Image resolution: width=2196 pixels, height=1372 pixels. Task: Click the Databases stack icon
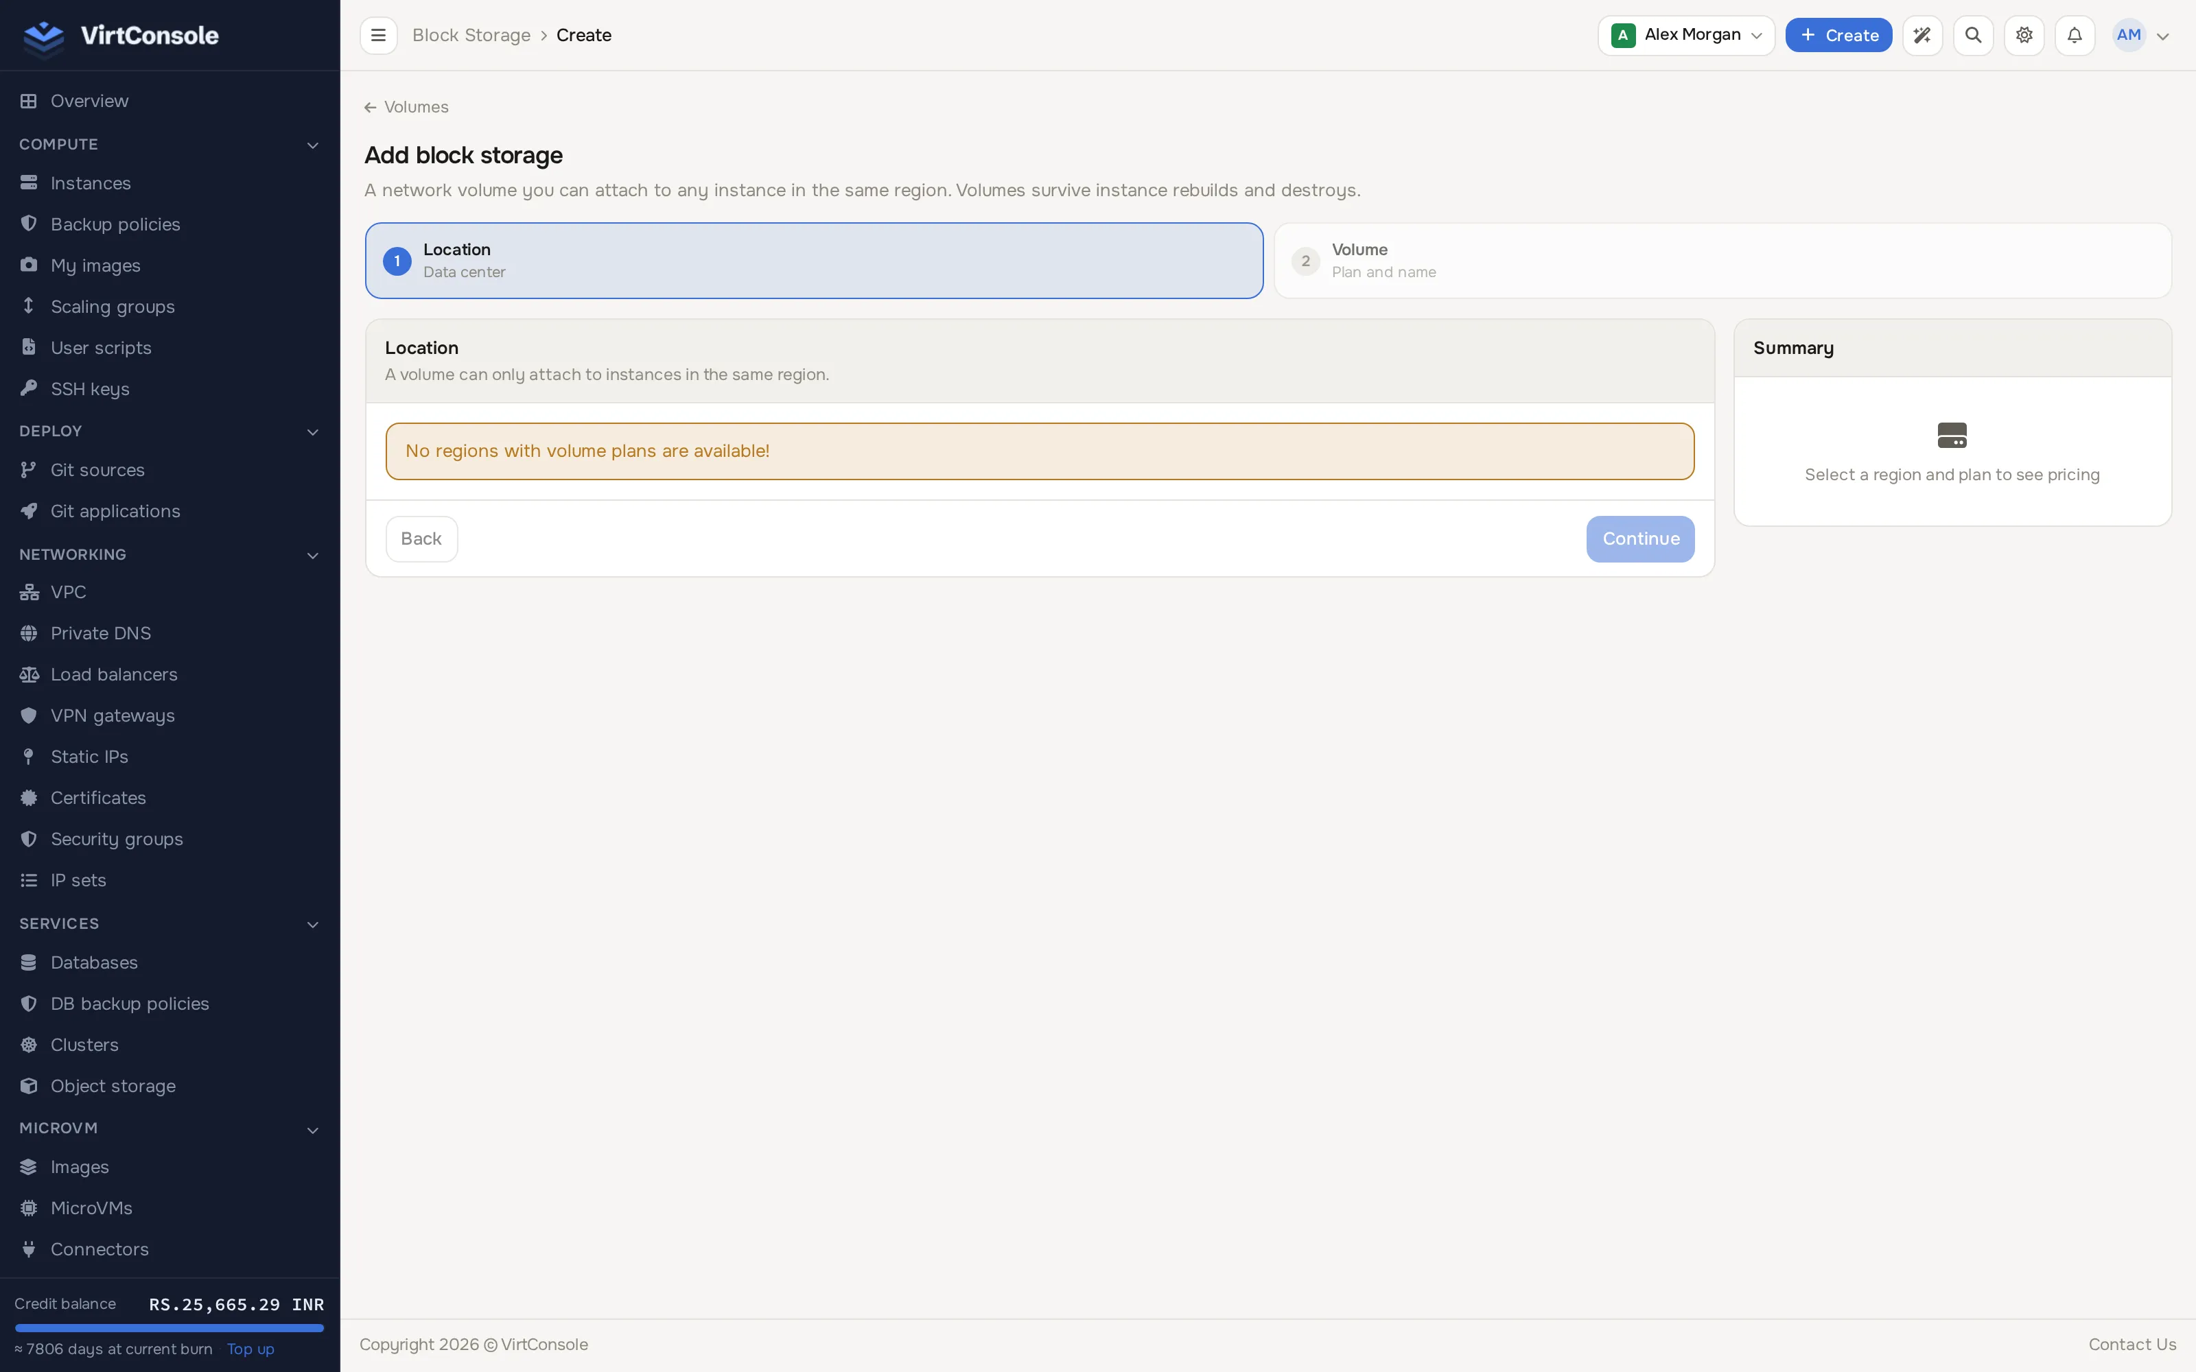pyautogui.click(x=29, y=962)
